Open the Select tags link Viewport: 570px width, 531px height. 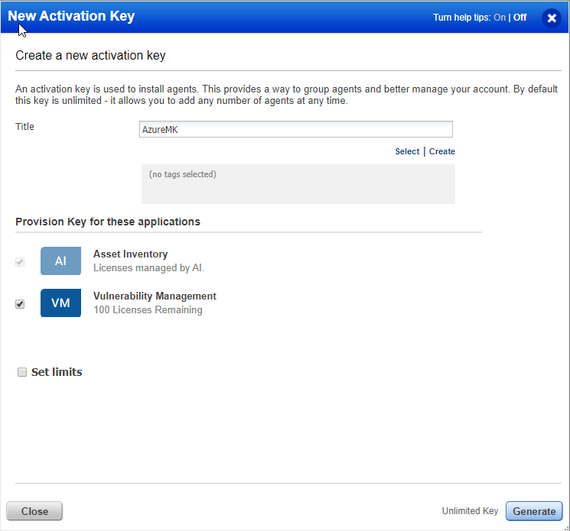tap(407, 151)
